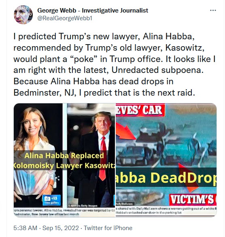Open the 5:38 AM Sep 15, 2022 timestamp
The width and height of the screenshot is (225, 237).
46,228
